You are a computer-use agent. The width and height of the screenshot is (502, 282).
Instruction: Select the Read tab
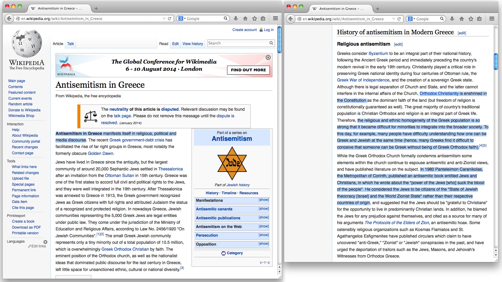(x=164, y=44)
